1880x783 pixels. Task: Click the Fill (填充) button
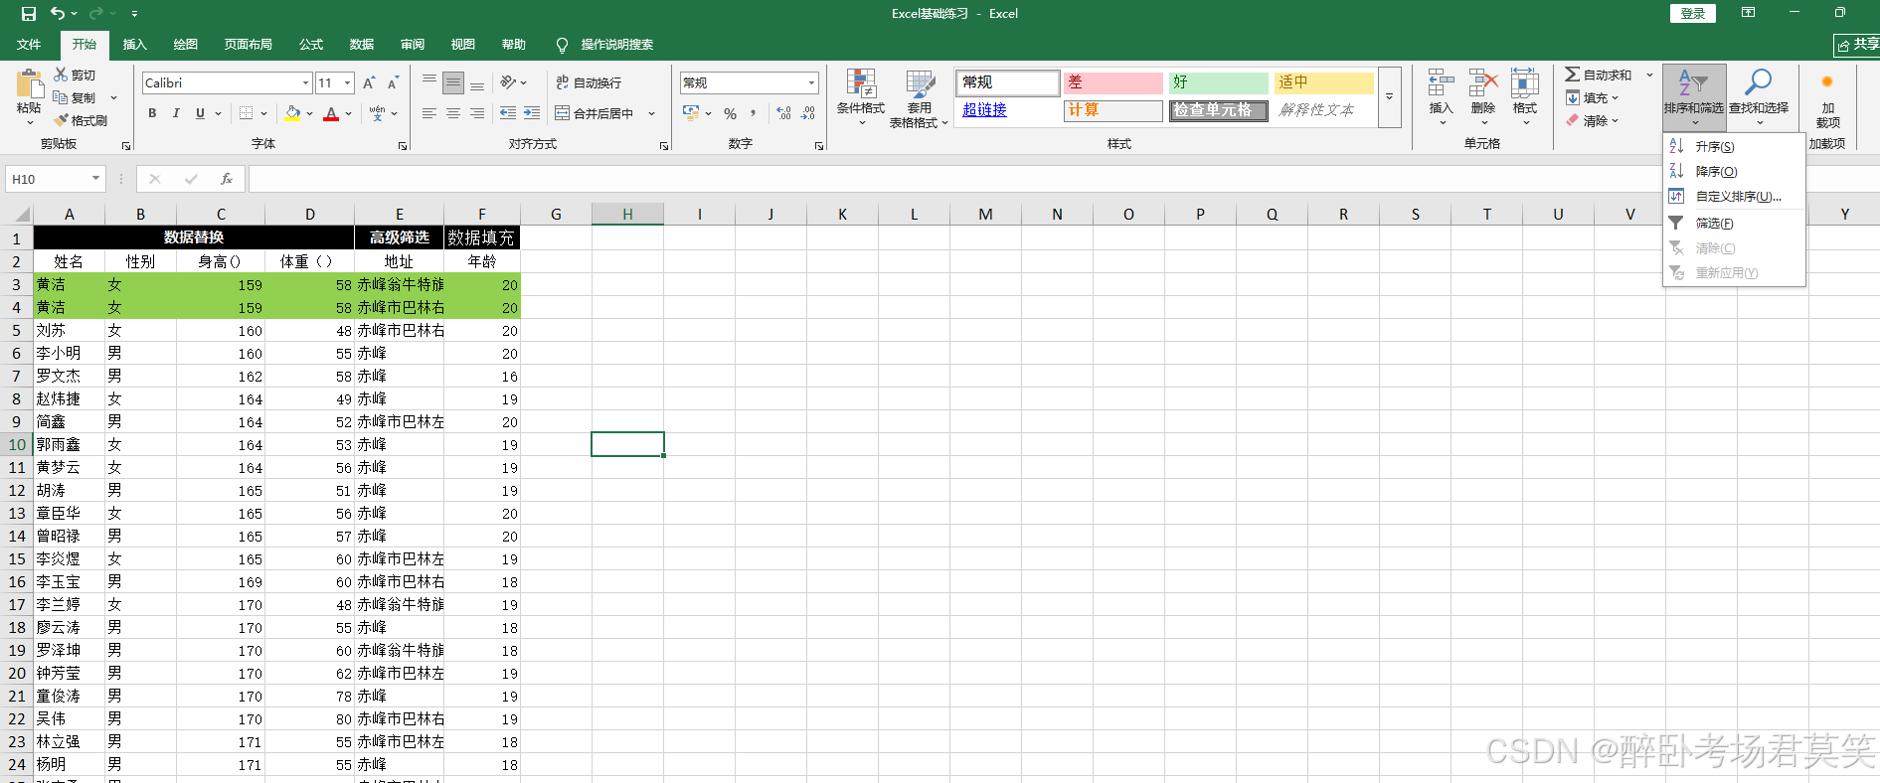pyautogui.click(x=1593, y=97)
